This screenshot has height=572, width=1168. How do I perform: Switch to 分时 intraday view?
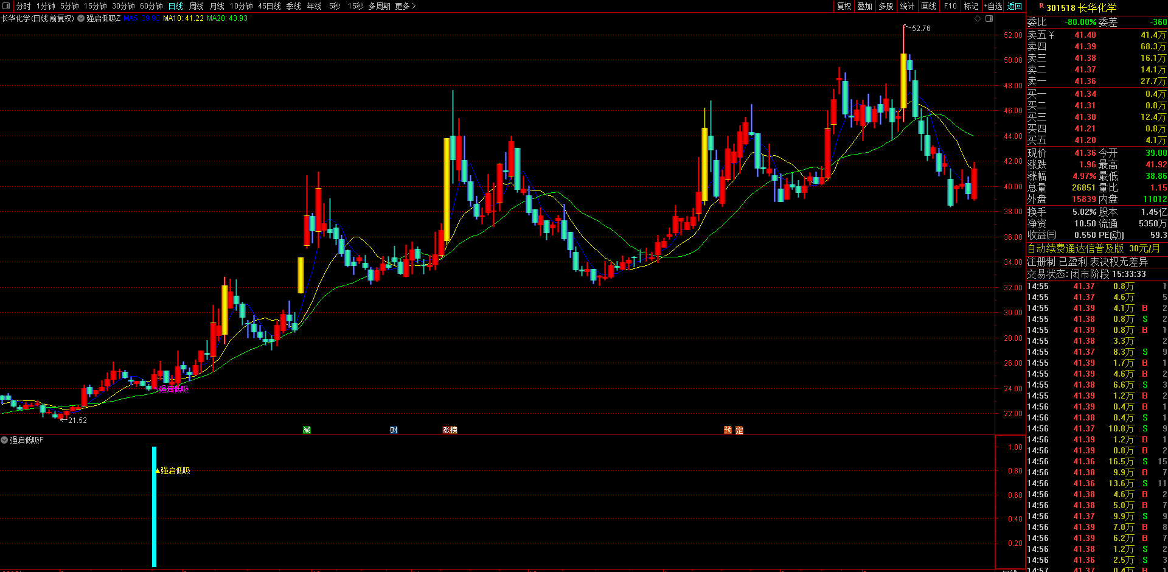24,6
